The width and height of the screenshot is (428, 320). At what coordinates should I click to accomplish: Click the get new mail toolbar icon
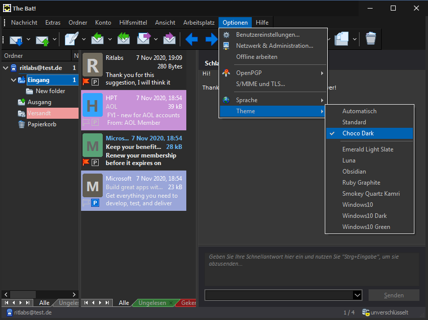[16, 40]
